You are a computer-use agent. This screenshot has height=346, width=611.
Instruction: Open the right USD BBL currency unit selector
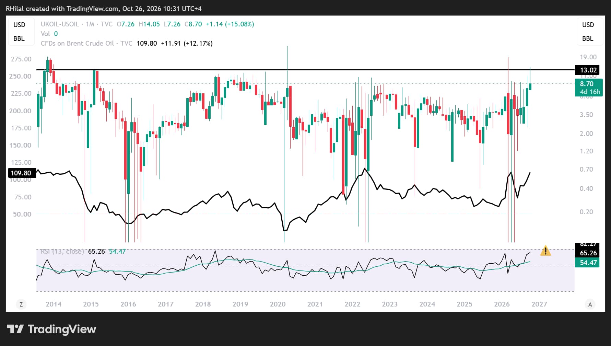click(590, 32)
